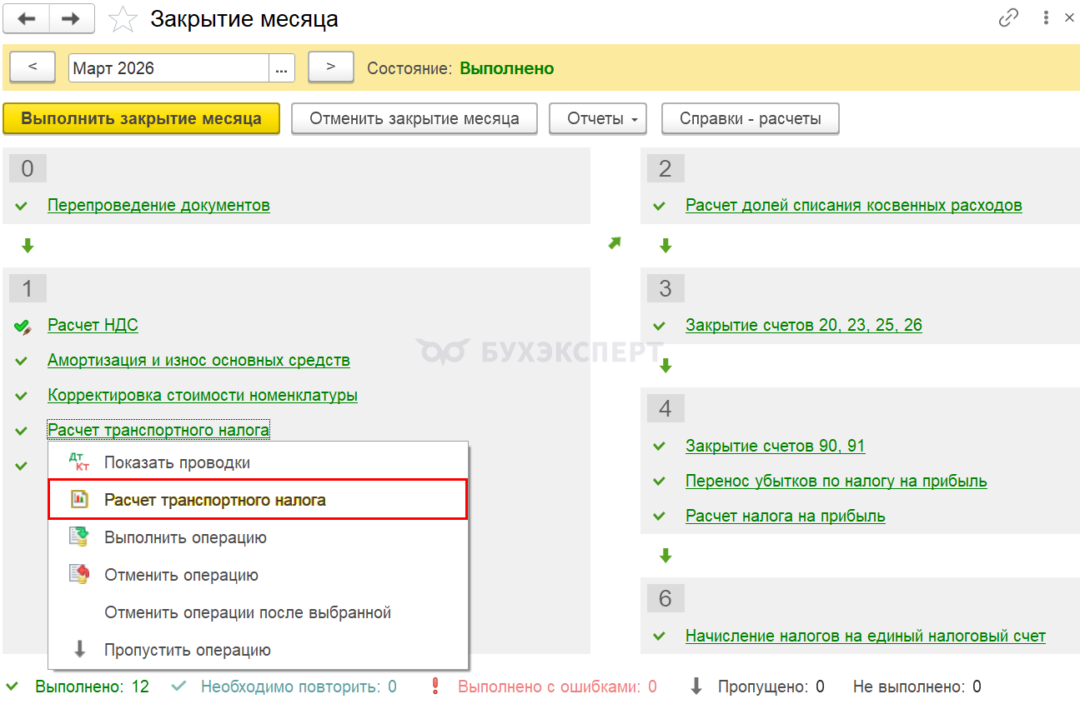Click the stage number 6 header
Viewport: 1080px width, 704px height.
pyautogui.click(x=665, y=598)
